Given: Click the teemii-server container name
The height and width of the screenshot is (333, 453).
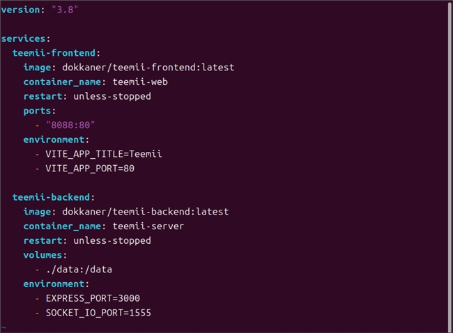Looking at the screenshot, I should point(139,226).
